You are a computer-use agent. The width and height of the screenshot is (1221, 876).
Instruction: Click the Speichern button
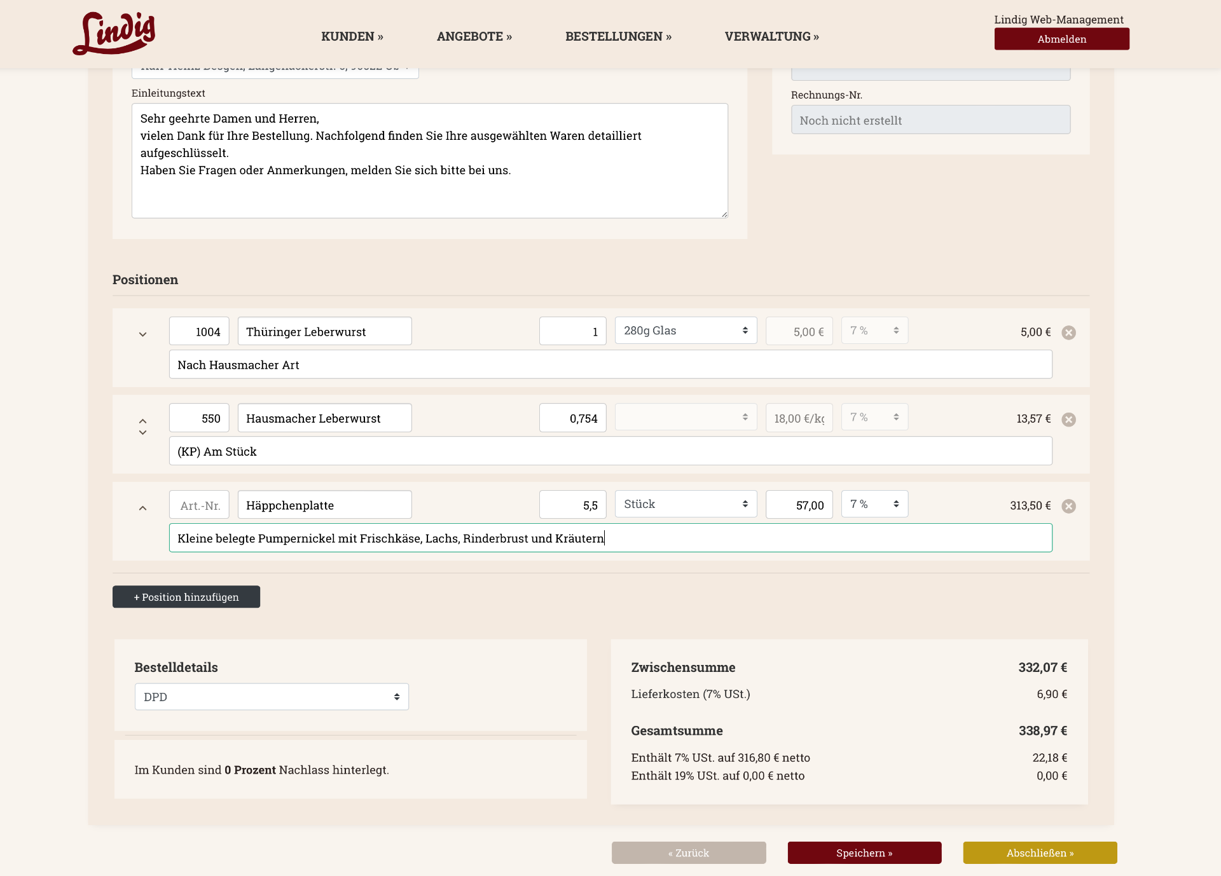click(864, 853)
